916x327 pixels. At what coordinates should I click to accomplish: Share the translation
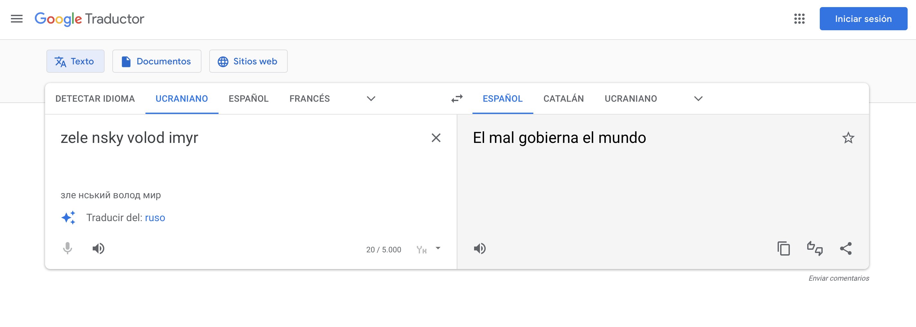point(846,248)
